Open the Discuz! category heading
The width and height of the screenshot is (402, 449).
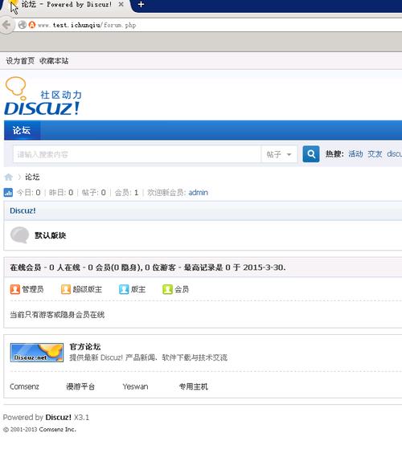(23, 210)
